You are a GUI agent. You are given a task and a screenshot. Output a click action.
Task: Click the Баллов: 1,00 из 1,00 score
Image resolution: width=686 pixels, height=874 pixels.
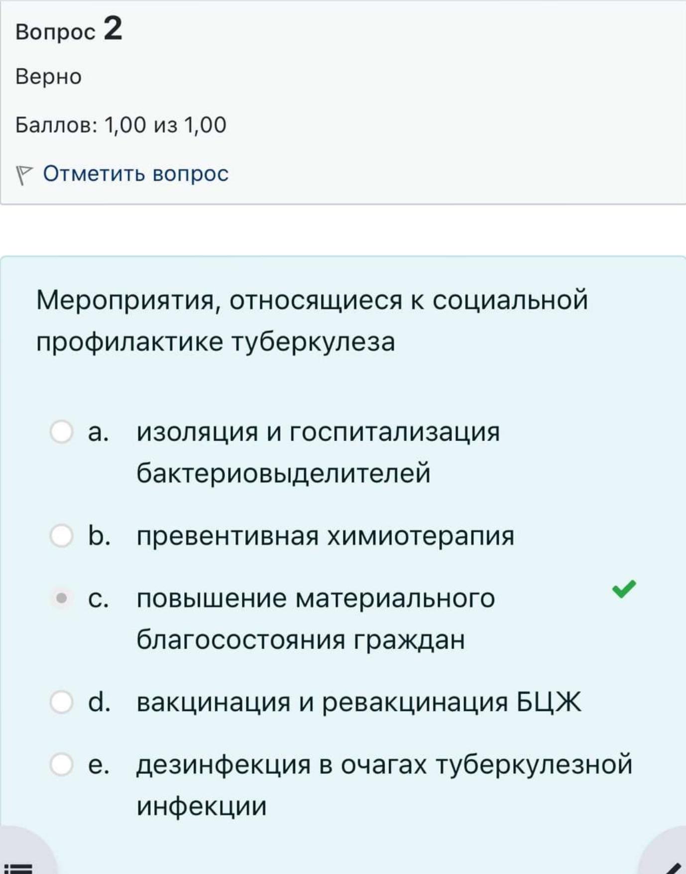click(120, 125)
